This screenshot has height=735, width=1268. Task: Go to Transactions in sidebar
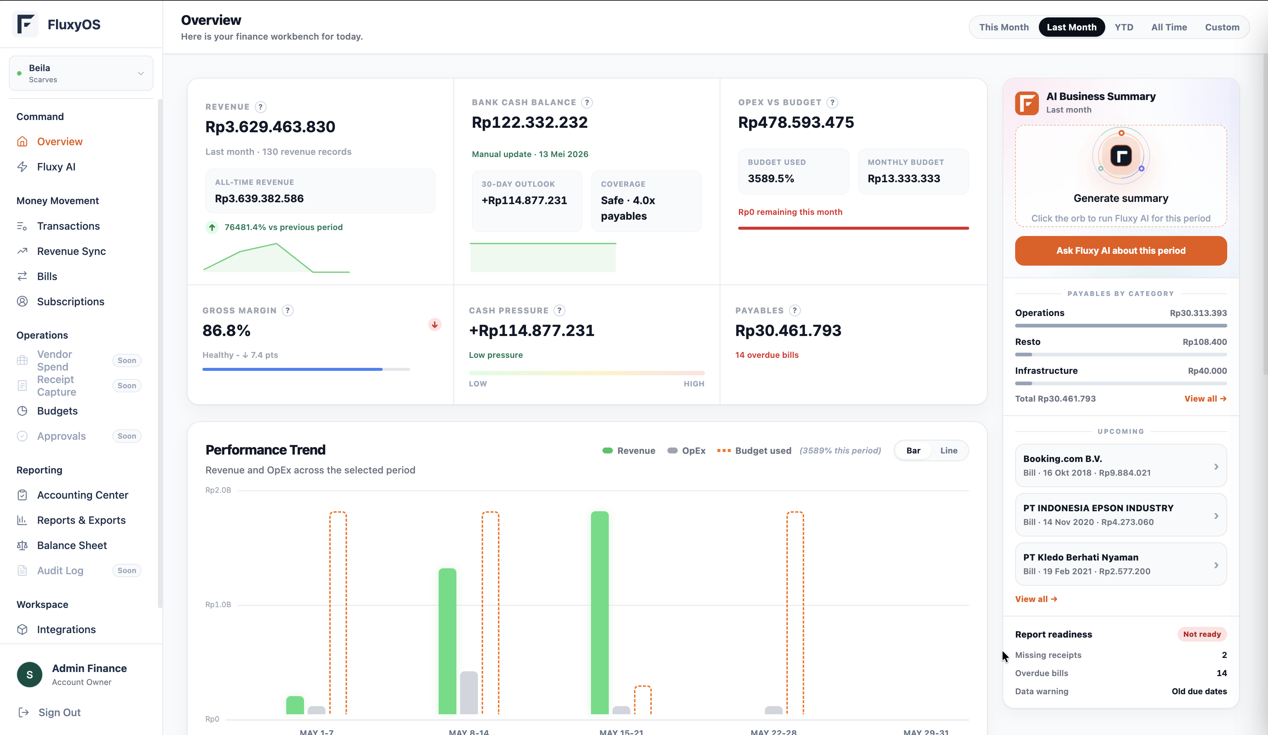click(x=69, y=226)
